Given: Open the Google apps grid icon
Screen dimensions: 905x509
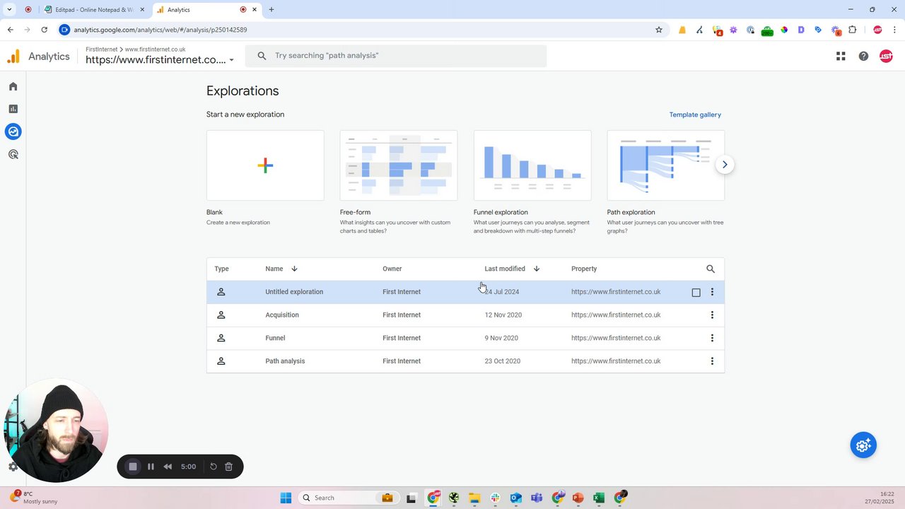Looking at the screenshot, I should (841, 56).
